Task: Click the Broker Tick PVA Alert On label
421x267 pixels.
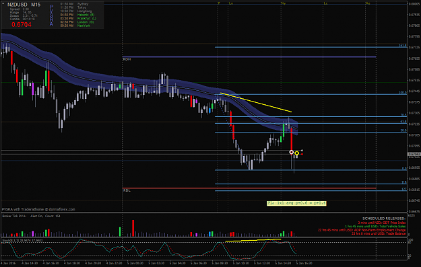Action: (32, 216)
